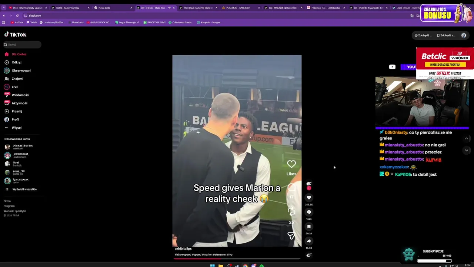Go to next video with down chevron

pos(466,150)
